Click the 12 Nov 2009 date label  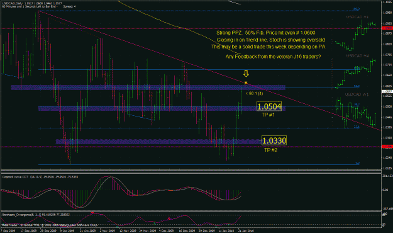pyautogui.click(x=128, y=230)
